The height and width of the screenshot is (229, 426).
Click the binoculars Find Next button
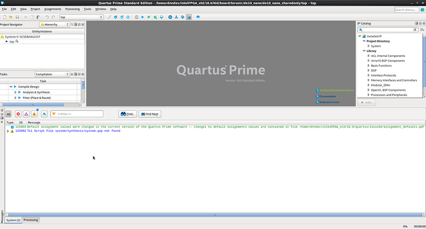coord(150,114)
